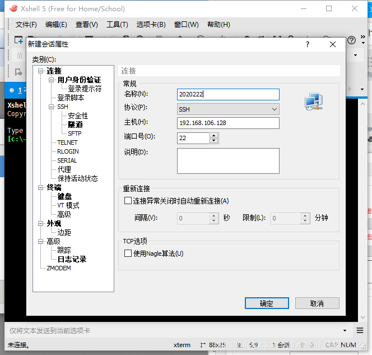This screenshot has height=355, width=372.
Task: Select 日志记录 in category tree
Action: point(72,259)
